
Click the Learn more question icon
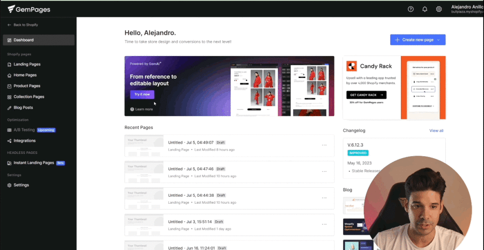[132, 109]
